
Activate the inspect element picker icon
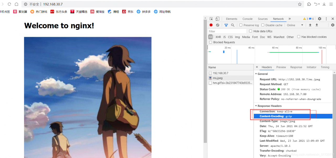click(211, 19)
